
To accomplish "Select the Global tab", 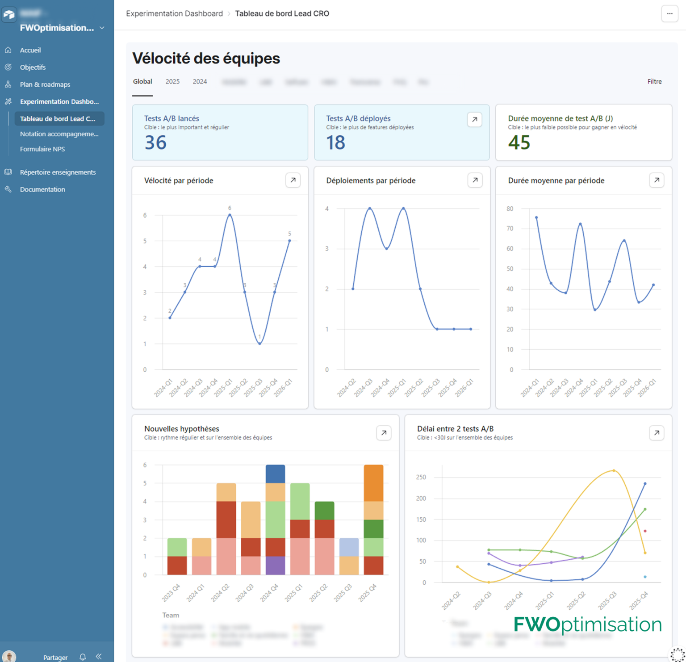I will point(142,81).
